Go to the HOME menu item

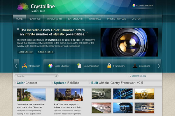click(19, 19)
